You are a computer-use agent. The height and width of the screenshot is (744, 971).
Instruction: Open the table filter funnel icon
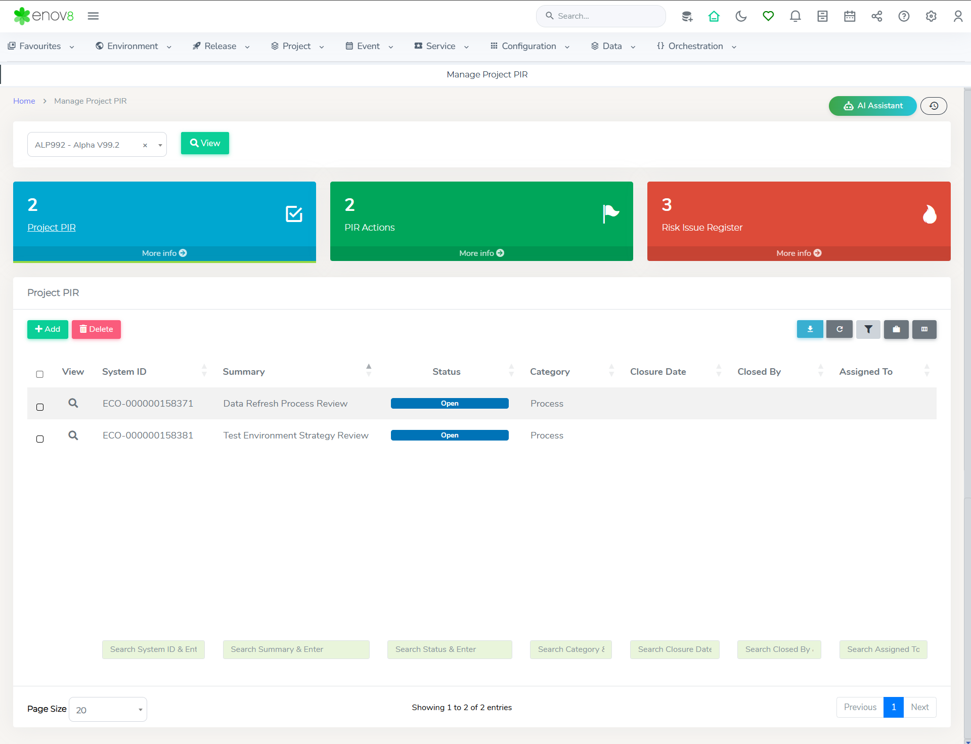[868, 329]
